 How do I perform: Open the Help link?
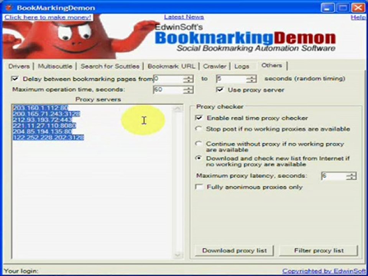[x=358, y=17]
